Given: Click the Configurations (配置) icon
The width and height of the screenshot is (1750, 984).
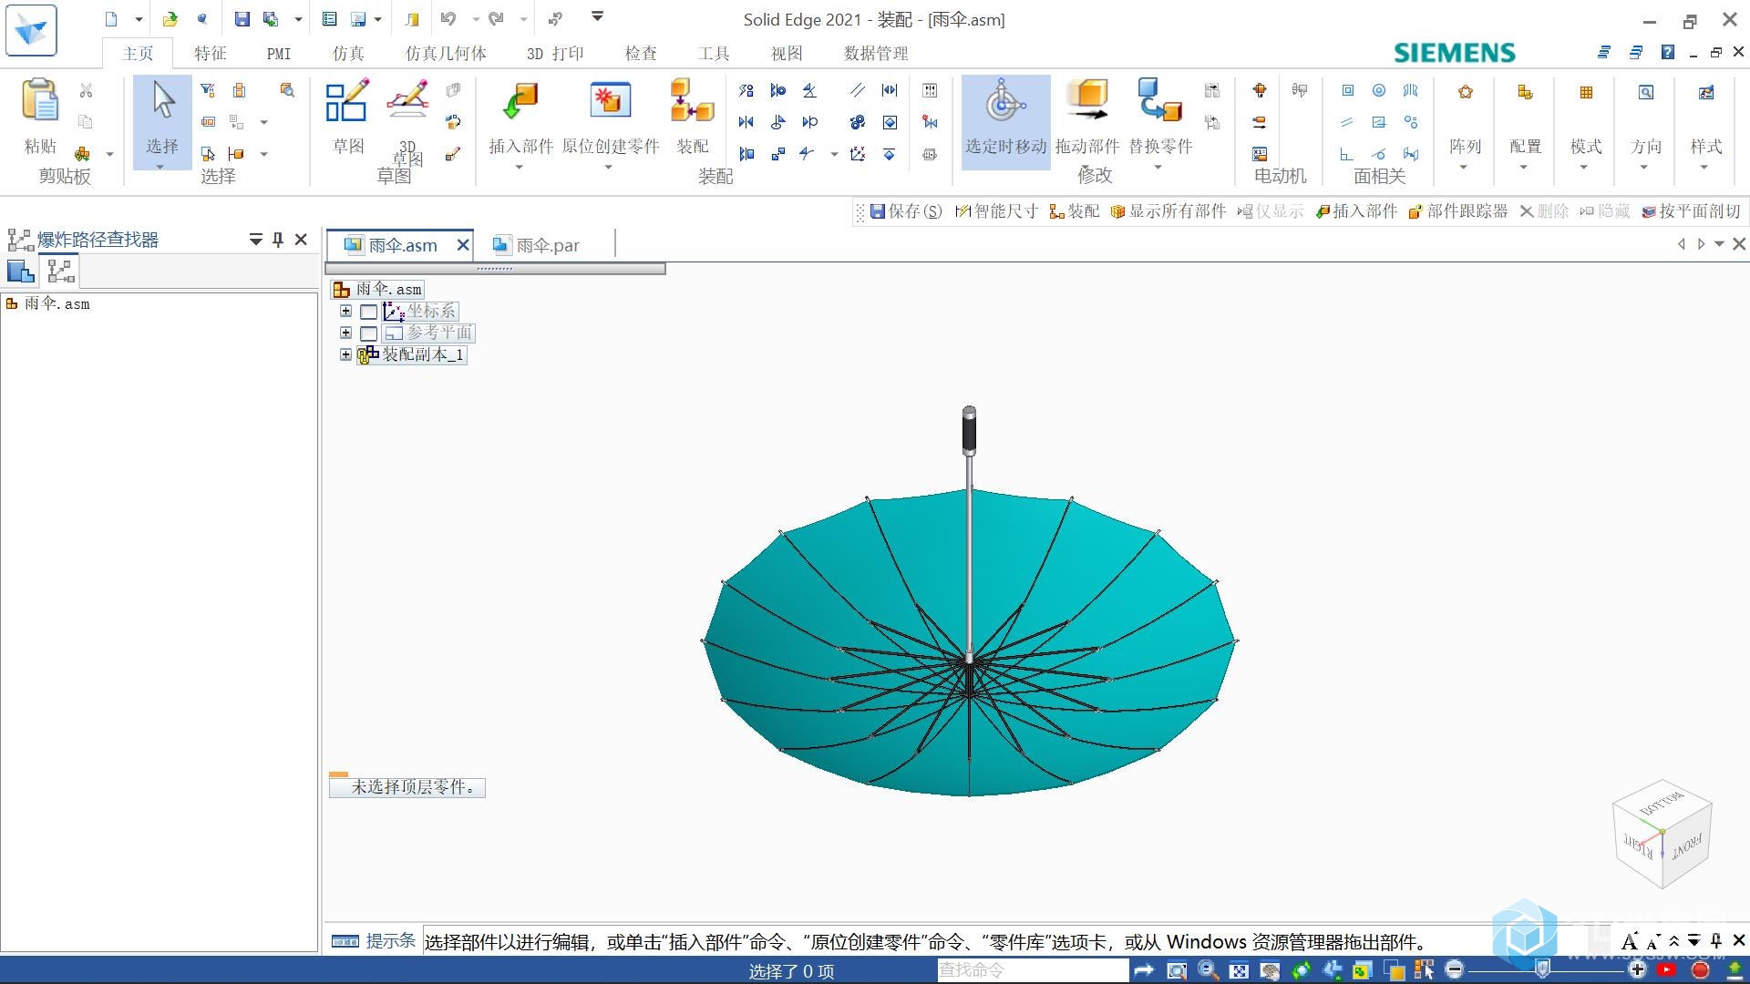Looking at the screenshot, I should click(1525, 92).
